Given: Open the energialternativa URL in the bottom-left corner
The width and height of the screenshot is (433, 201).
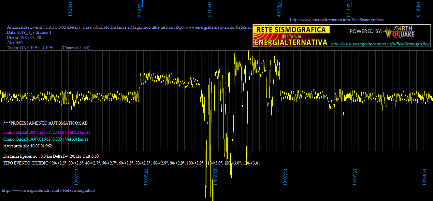Looking at the screenshot, I should pos(49,190).
